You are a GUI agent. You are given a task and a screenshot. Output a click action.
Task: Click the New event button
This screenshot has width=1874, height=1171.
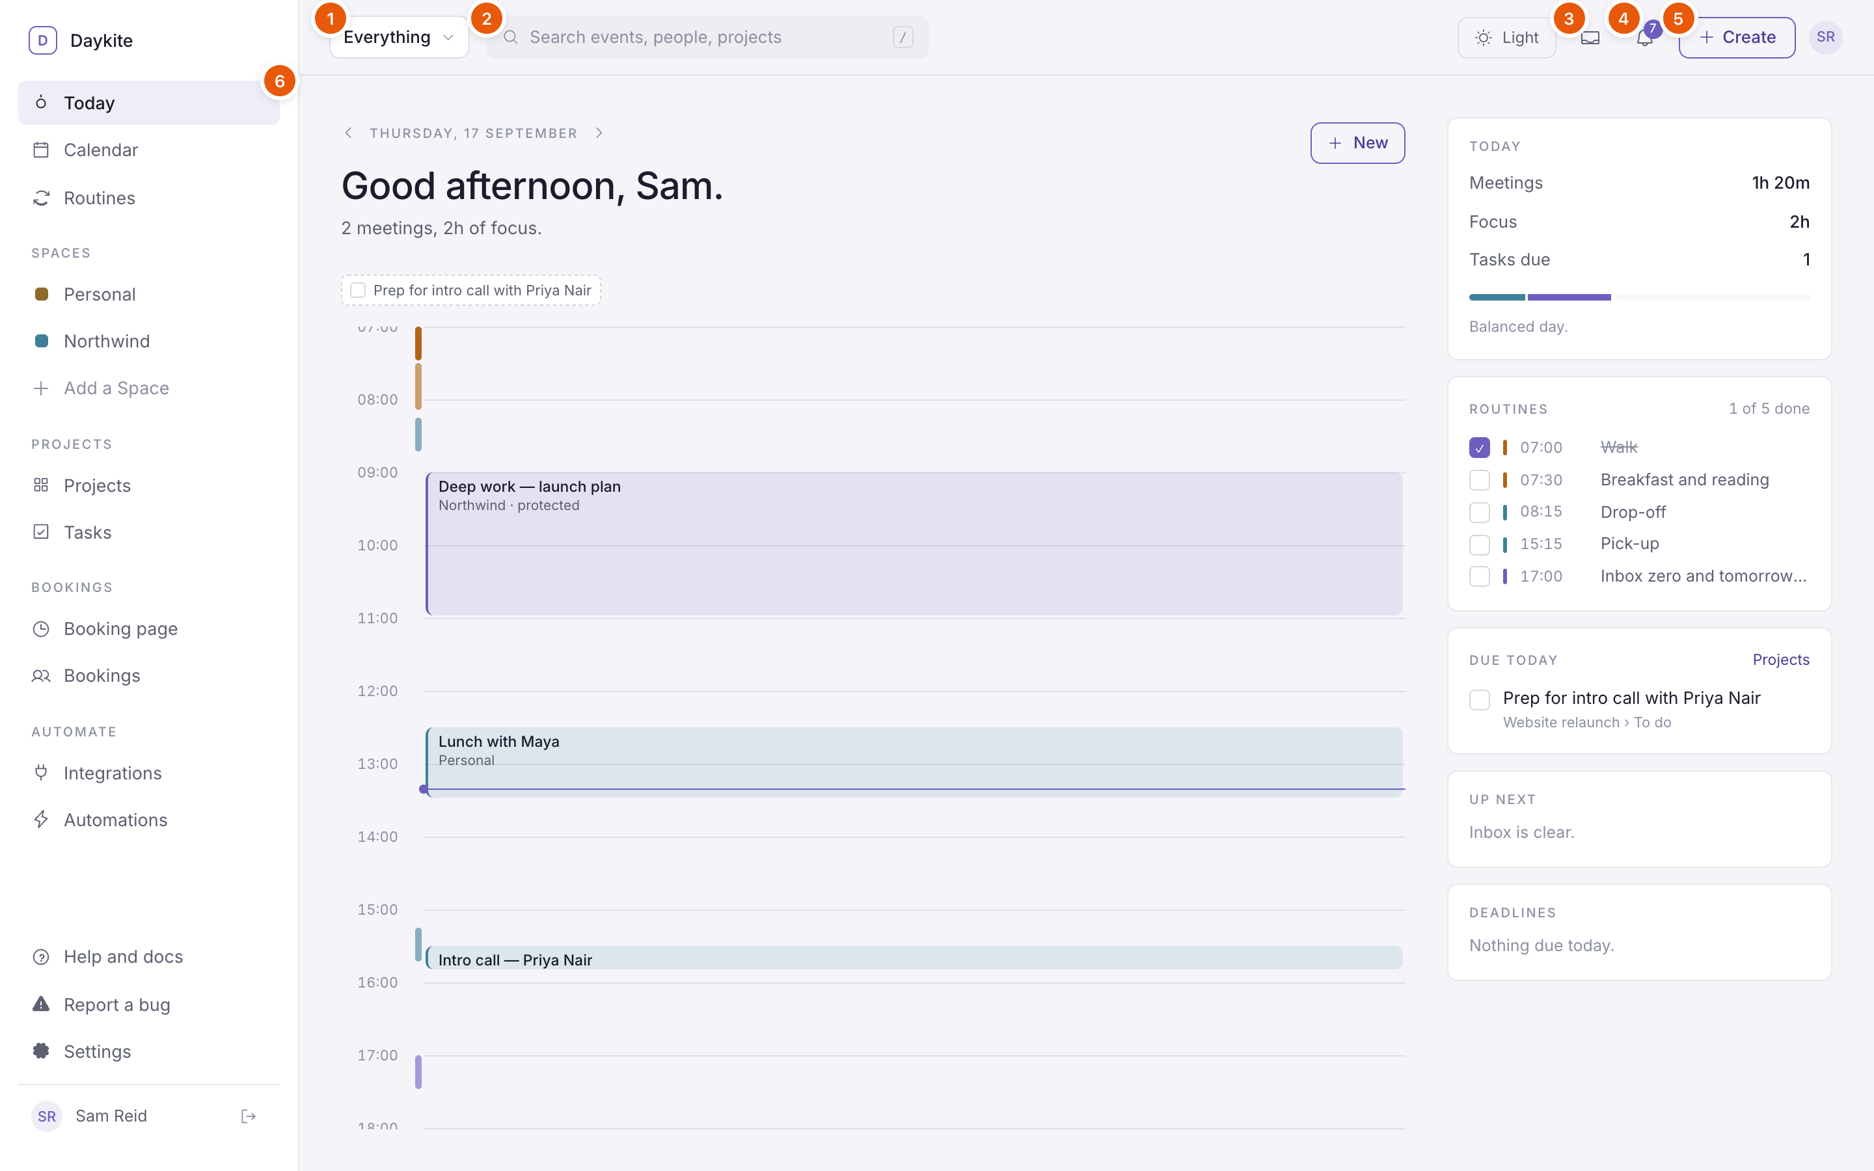(1357, 142)
